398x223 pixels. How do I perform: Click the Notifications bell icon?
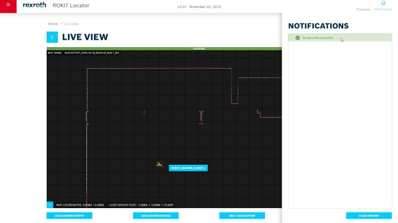(x=383, y=3)
